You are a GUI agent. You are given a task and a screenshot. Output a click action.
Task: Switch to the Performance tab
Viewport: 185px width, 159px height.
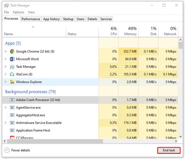31,19
